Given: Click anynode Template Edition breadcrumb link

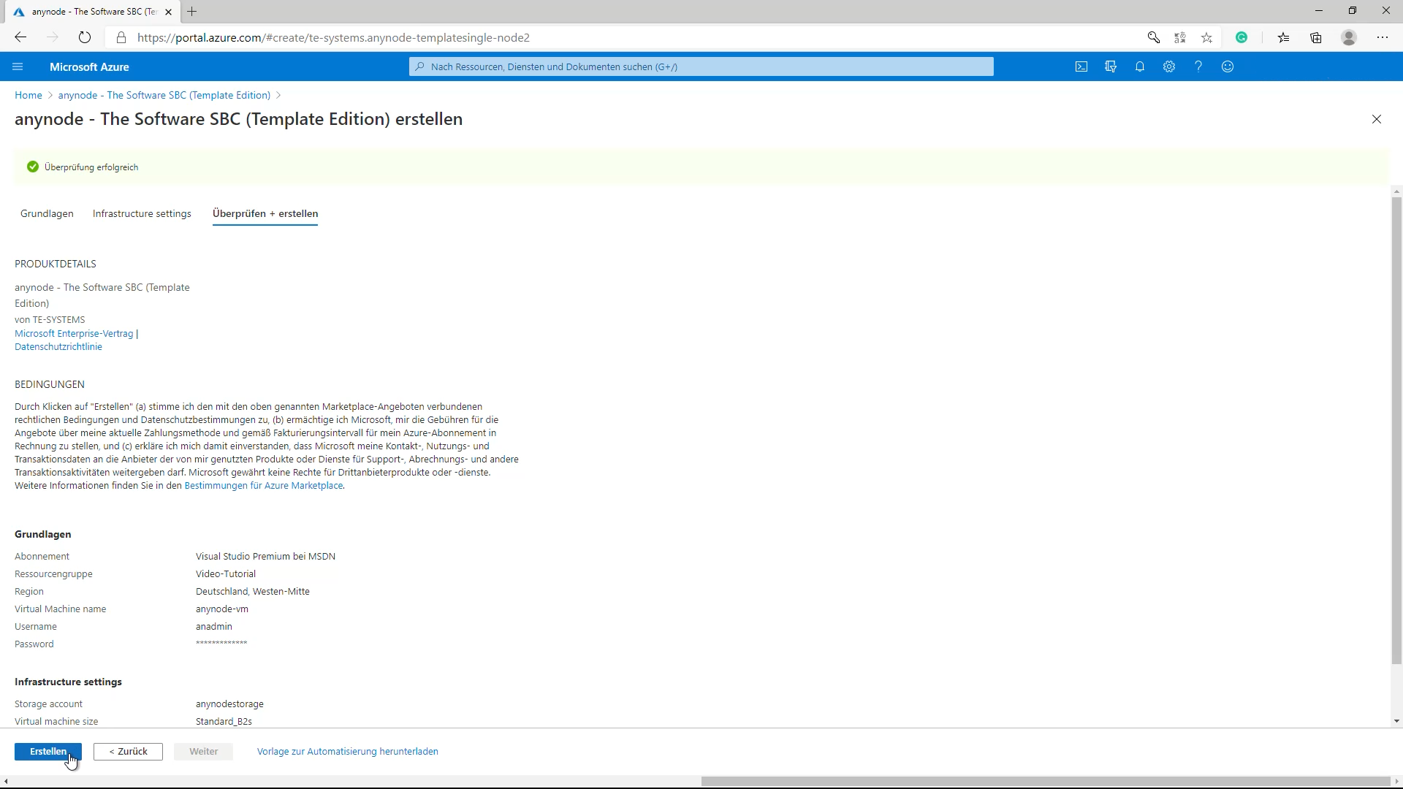Looking at the screenshot, I should (164, 95).
